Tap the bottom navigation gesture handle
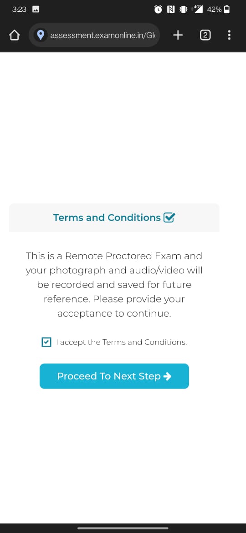The width and height of the screenshot is (246, 533). tap(123, 528)
